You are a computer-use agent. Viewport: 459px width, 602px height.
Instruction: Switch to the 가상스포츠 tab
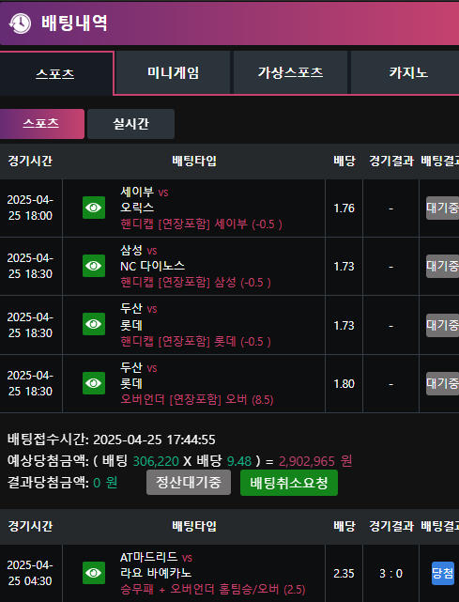pos(291,72)
